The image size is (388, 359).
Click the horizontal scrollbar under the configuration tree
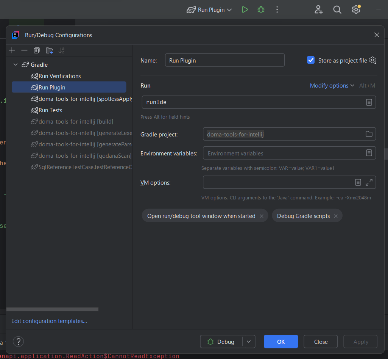53,309
